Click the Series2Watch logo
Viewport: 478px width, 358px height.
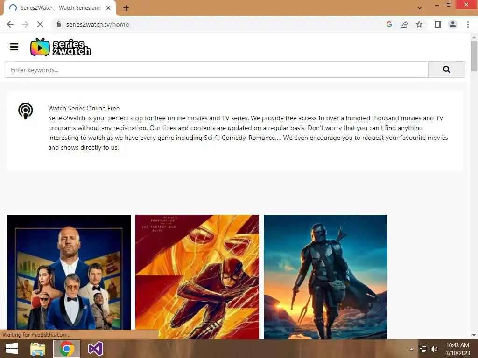[x=61, y=47]
